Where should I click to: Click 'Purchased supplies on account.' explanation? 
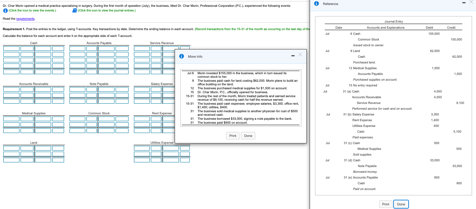coord(375,80)
